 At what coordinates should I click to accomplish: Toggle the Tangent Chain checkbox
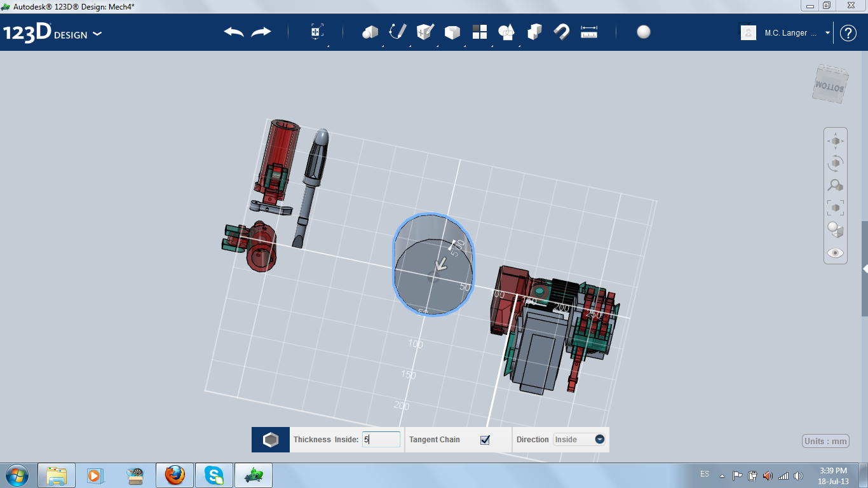485,440
